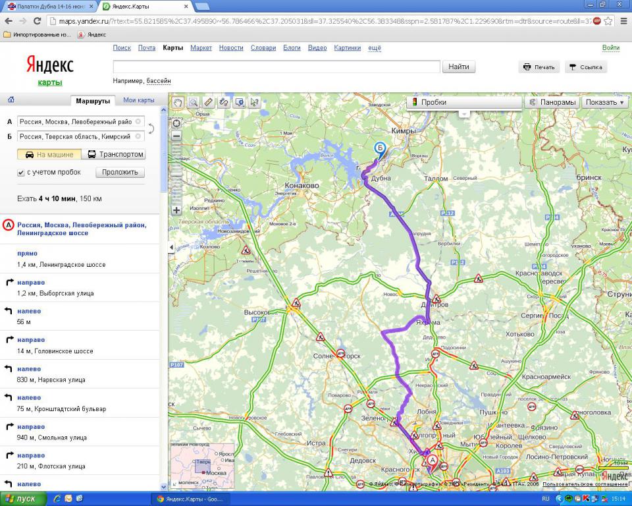Reload the page in the browser
This screenshot has height=506, width=632.
37,21
